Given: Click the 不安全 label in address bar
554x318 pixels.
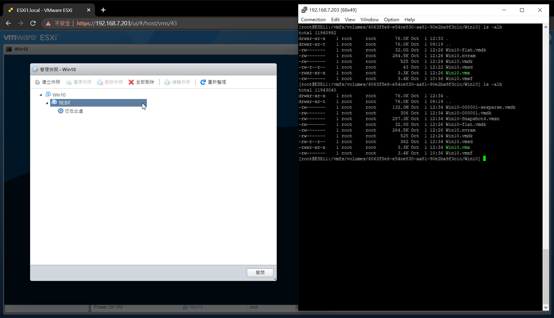Looking at the screenshot, I should point(62,23).
